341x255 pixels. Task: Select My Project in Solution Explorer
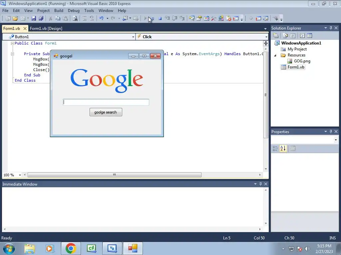[x=297, y=49]
